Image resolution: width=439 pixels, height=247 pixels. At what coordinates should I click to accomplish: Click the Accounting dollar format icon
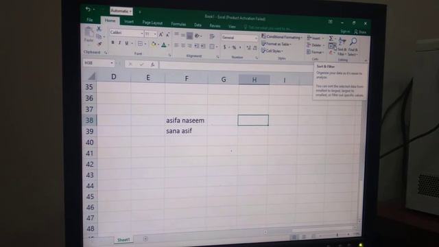coord(224,47)
